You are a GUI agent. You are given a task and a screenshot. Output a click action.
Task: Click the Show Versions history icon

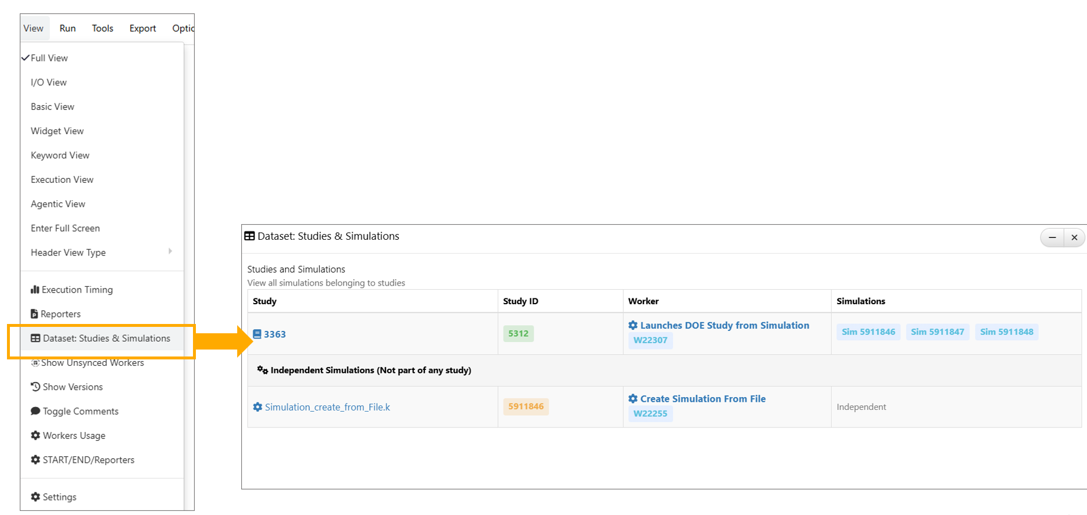[x=35, y=387]
